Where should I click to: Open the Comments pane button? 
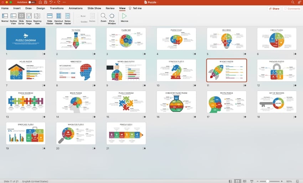click(292, 9)
